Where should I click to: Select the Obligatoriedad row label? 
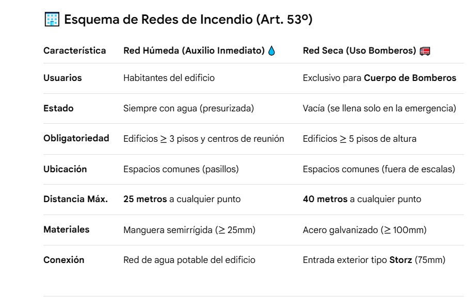point(76,138)
